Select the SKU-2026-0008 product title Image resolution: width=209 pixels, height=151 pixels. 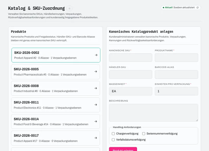[x=26, y=86]
